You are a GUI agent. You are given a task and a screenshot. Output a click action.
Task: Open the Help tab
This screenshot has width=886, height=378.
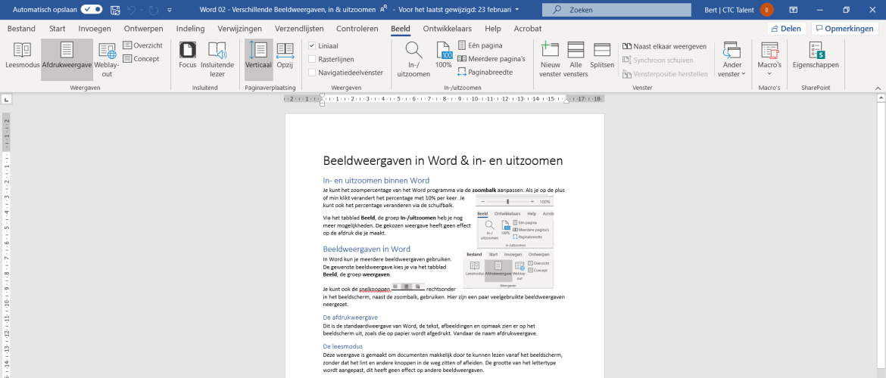pyautogui.click(x=493, y=28)
